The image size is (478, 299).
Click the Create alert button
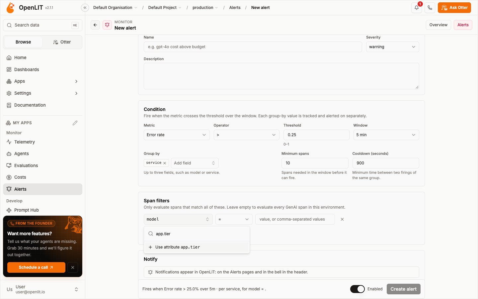[403, 289]
